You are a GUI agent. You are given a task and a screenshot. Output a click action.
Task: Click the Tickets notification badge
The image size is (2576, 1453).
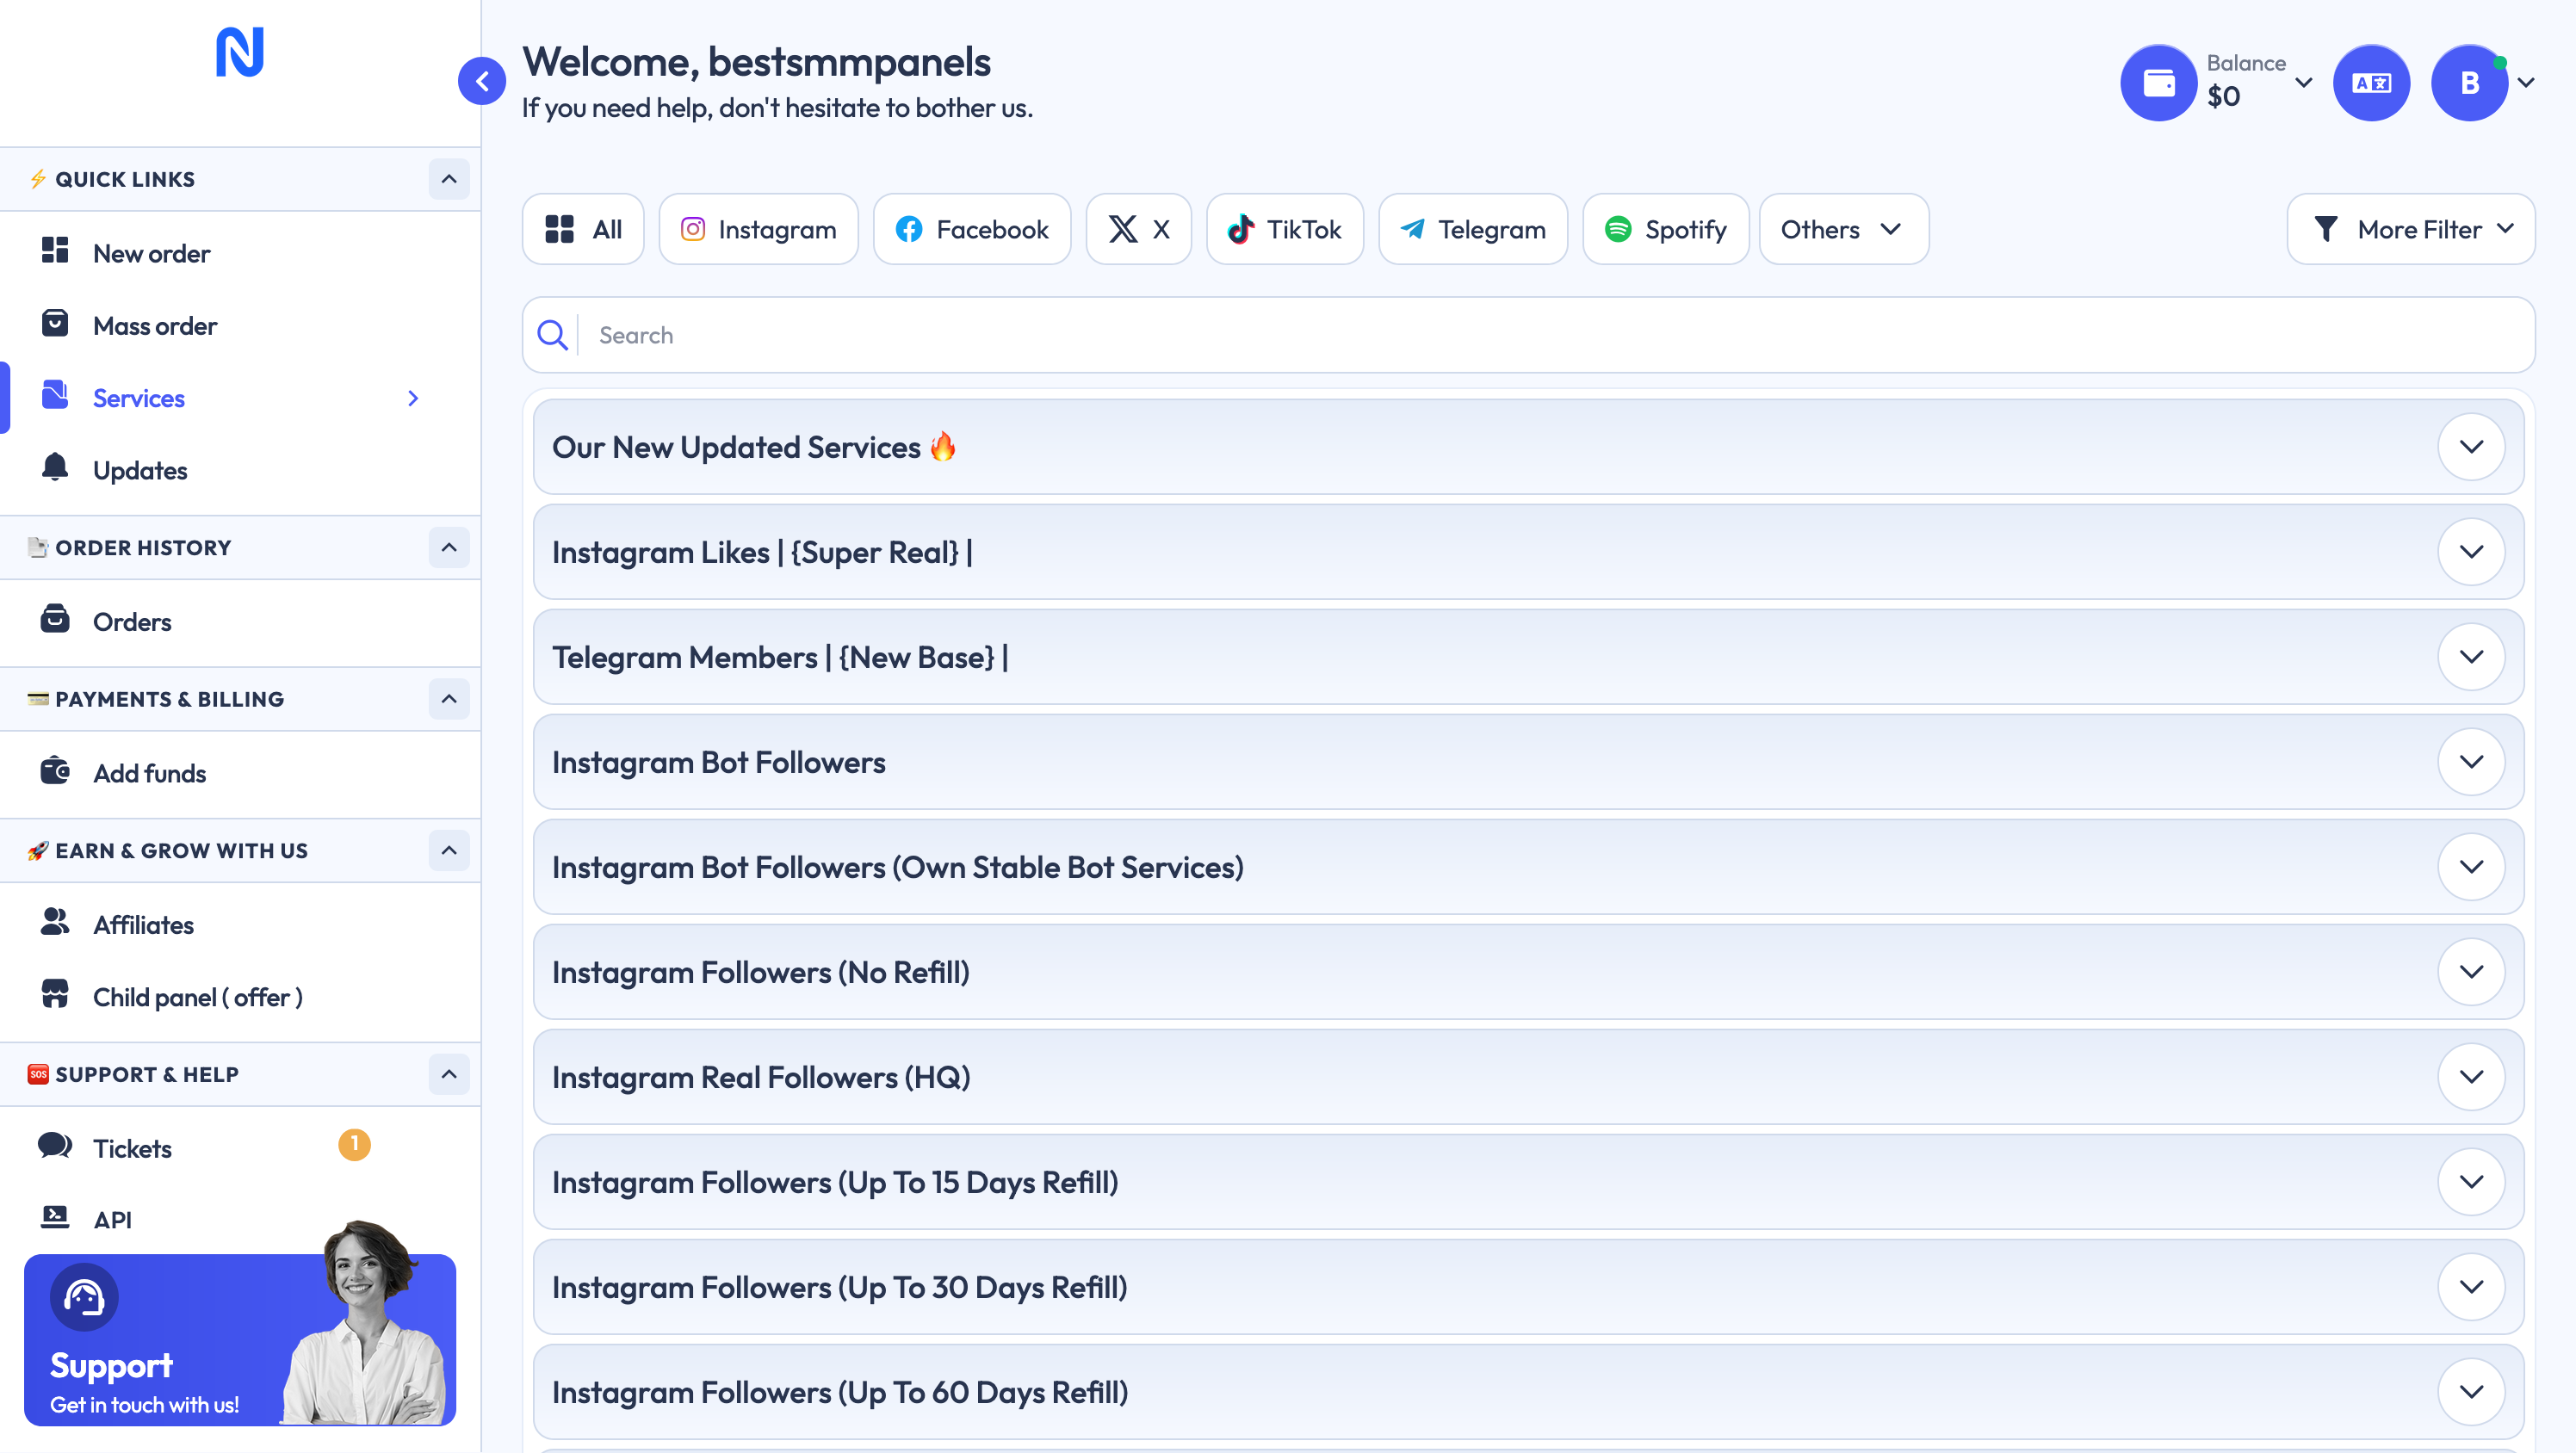point(354,1144)
